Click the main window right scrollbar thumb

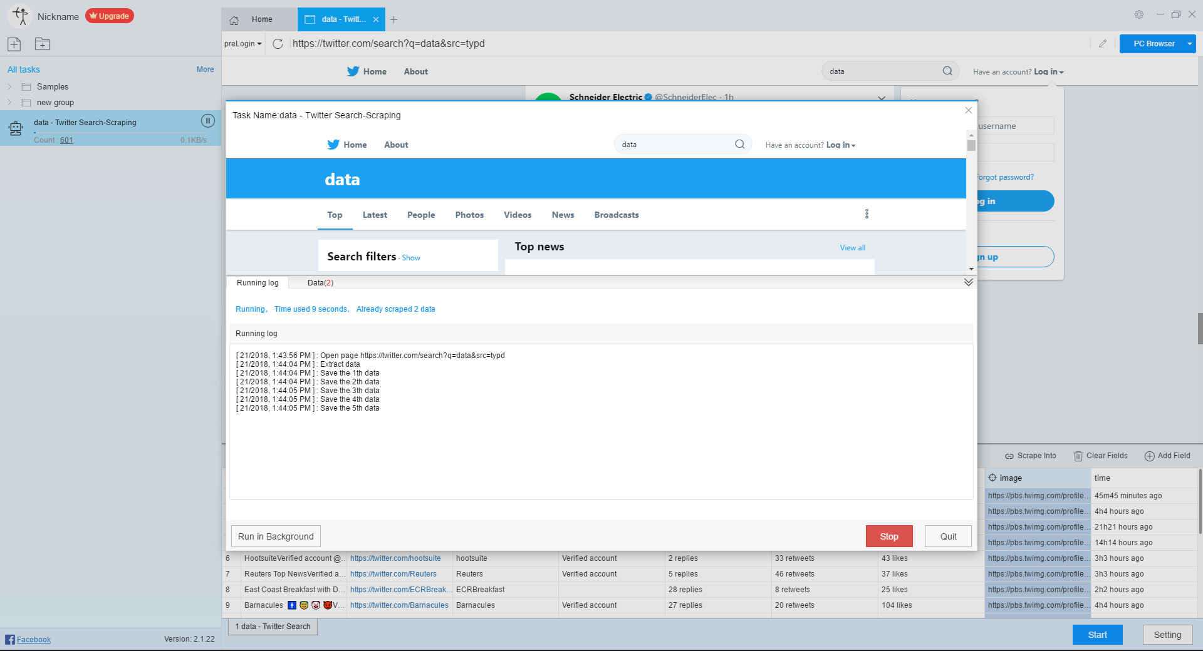point(1200,328)
